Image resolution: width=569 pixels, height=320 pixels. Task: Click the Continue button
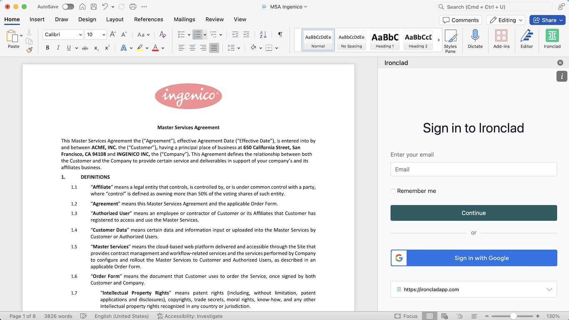click(474, 213)
